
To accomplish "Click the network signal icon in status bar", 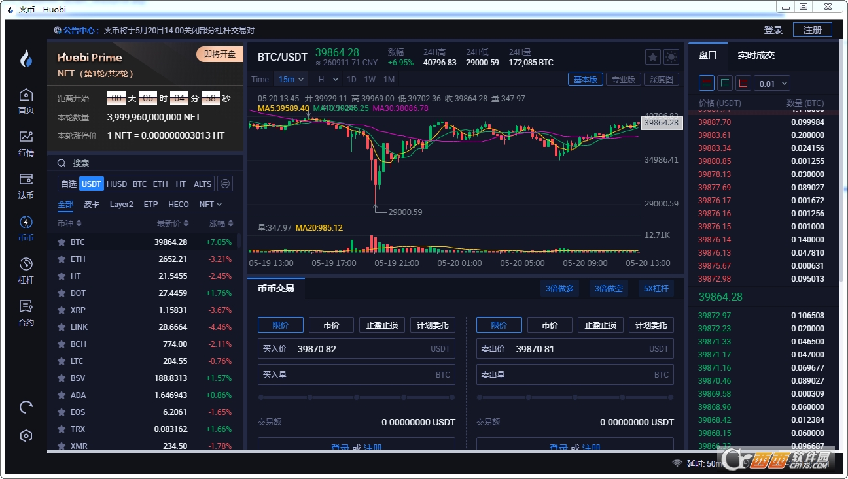I will tap(677, 463).
